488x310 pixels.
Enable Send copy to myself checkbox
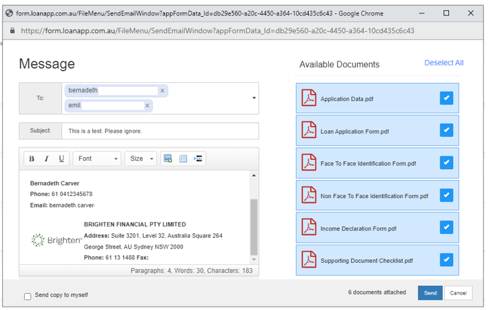coord(28,296)
